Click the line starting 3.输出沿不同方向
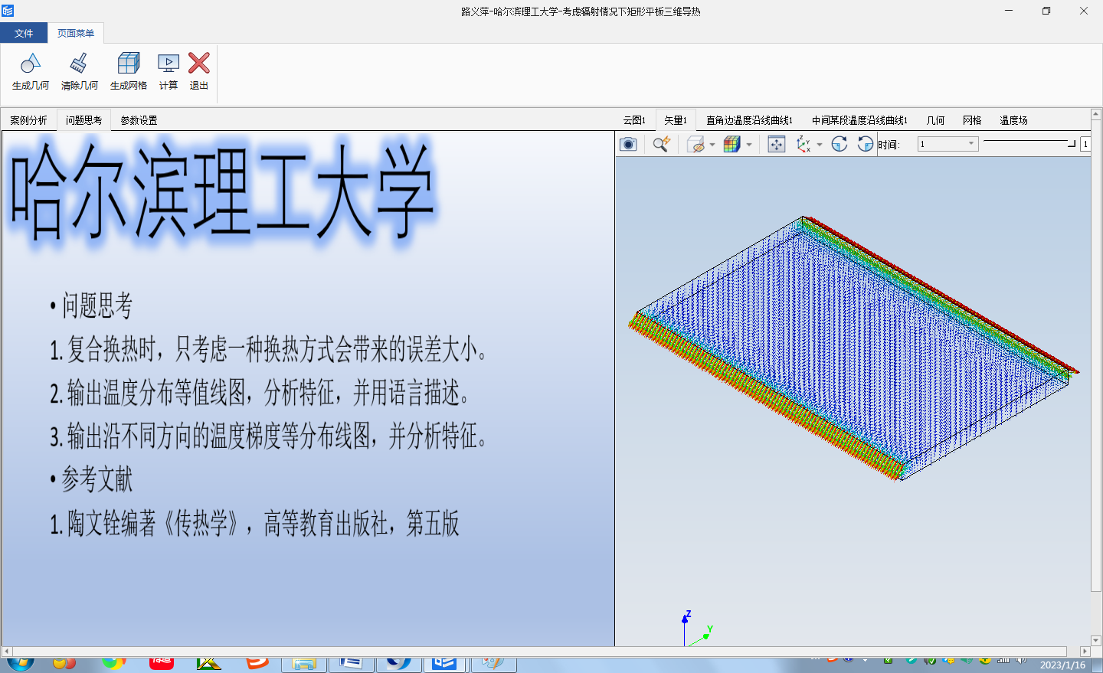The height and width of the screenshot is (673, 1103). [268, 436]
